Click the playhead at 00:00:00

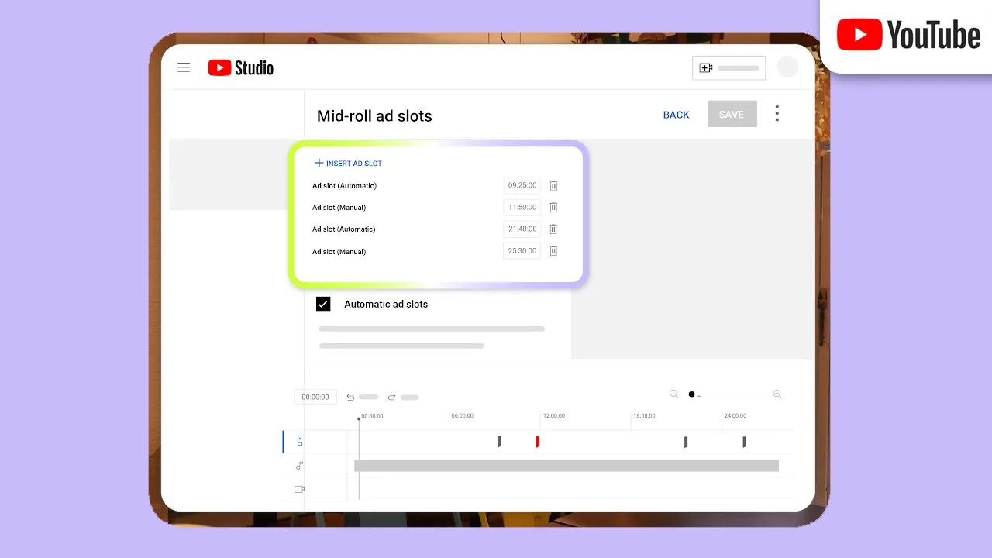[359, 419]
